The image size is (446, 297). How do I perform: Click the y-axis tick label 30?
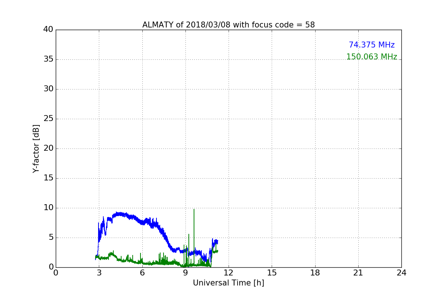pos(48,89)
